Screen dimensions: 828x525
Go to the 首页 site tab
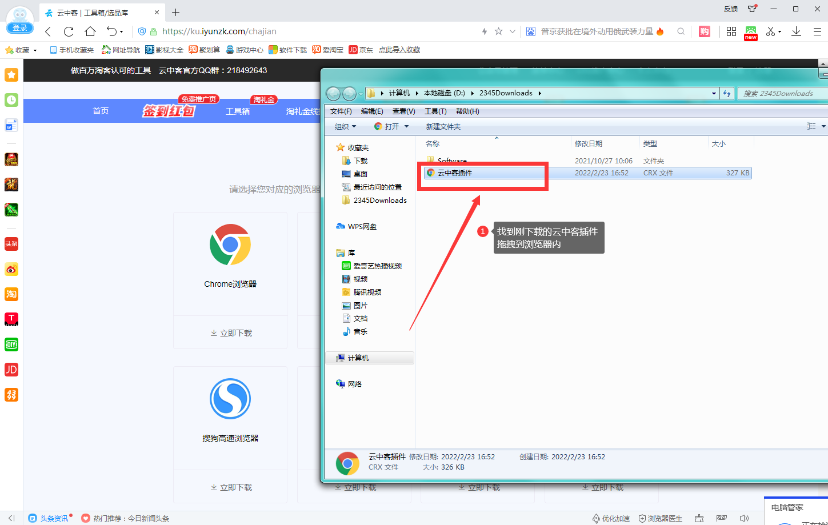click(101, 111)
